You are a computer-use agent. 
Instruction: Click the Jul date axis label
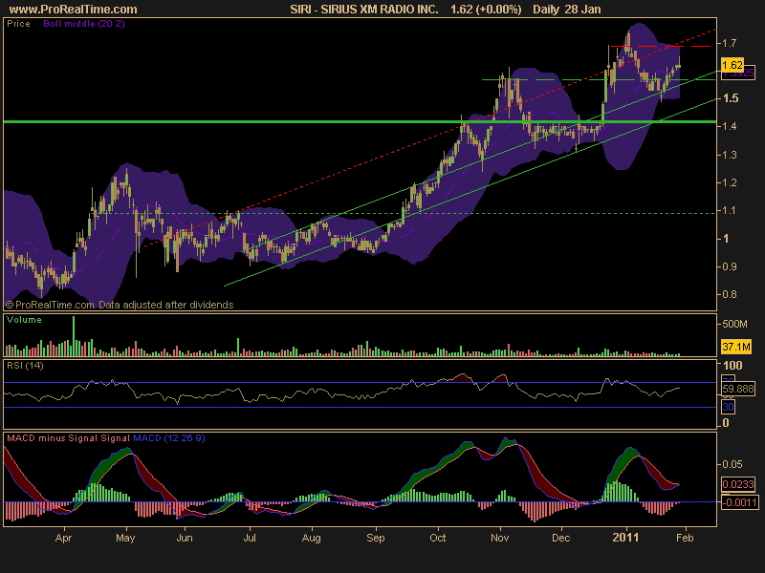tap(250, 538)
